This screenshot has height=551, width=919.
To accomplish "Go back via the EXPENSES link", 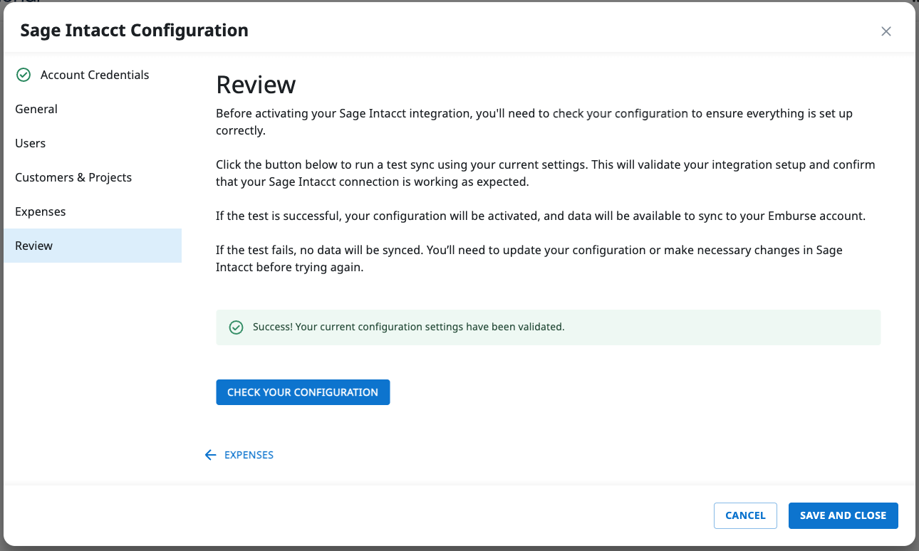I will 249,455.
